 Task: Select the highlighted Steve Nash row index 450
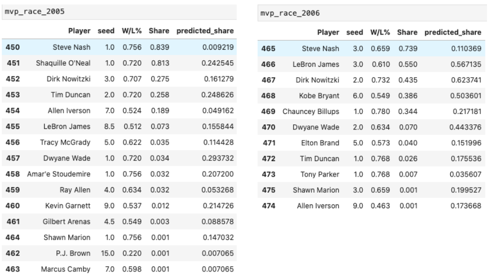point(11,47)
